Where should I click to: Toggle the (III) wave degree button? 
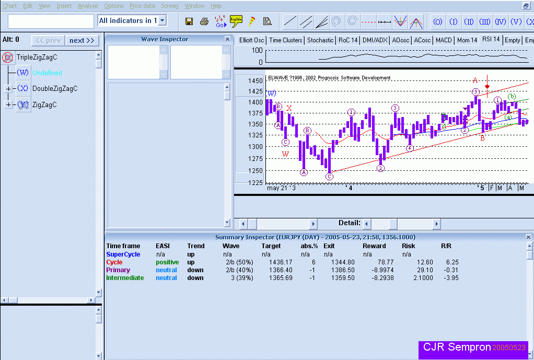pos(484,21)
